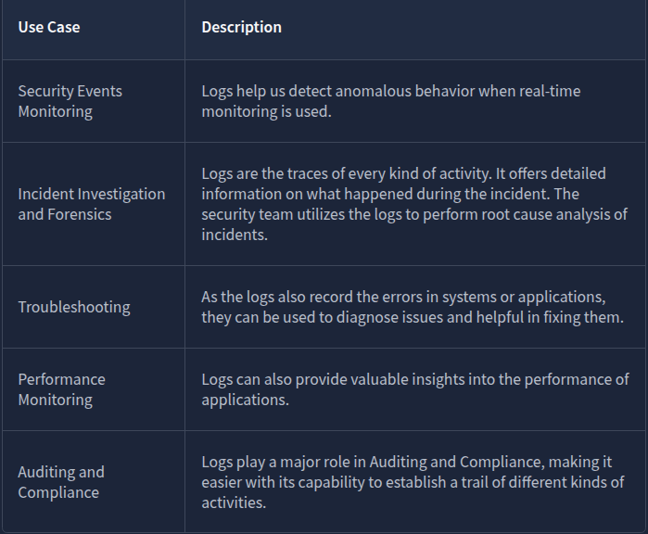Click the description about root cause analysis
This screenshot has width=648, height=534.
[414, 204]
